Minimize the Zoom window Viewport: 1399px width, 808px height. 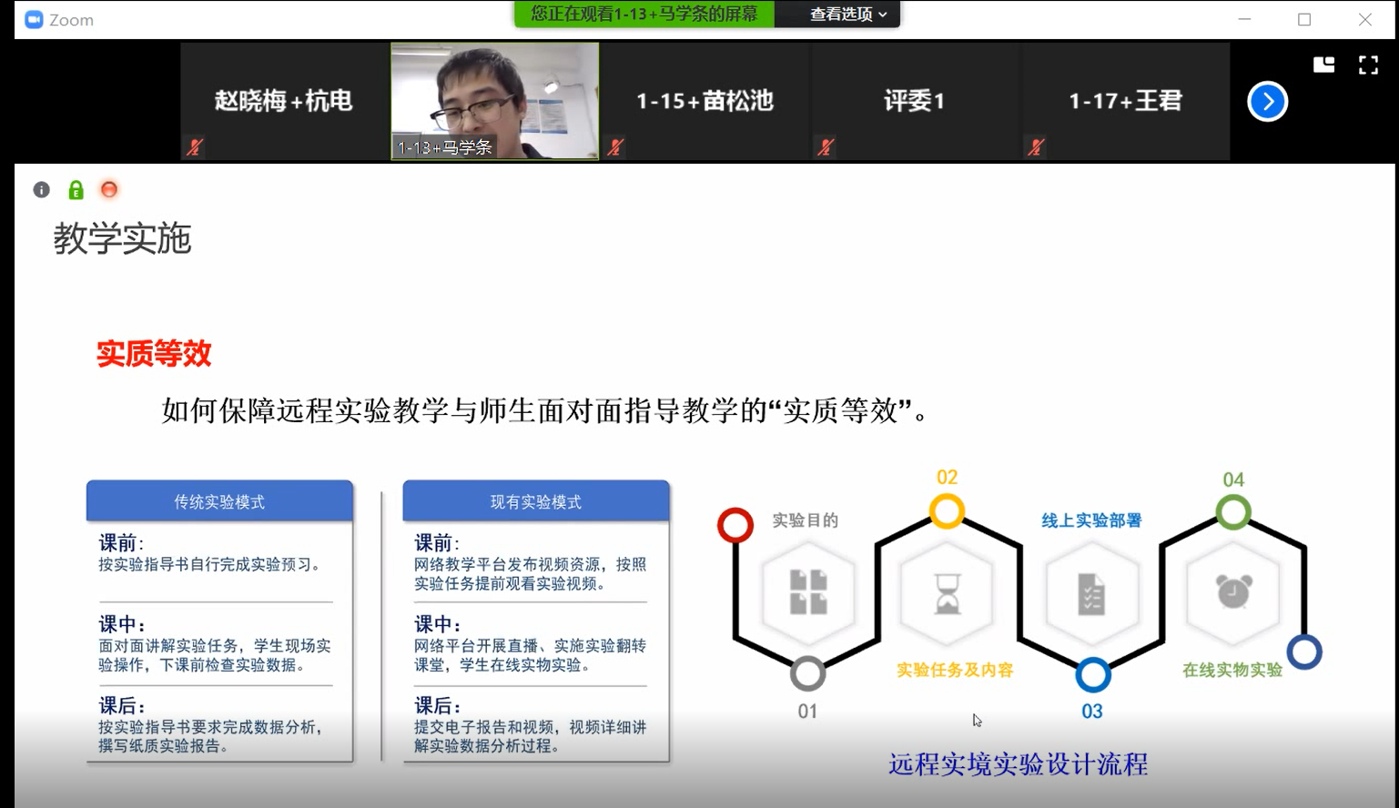pos(1244,19)
